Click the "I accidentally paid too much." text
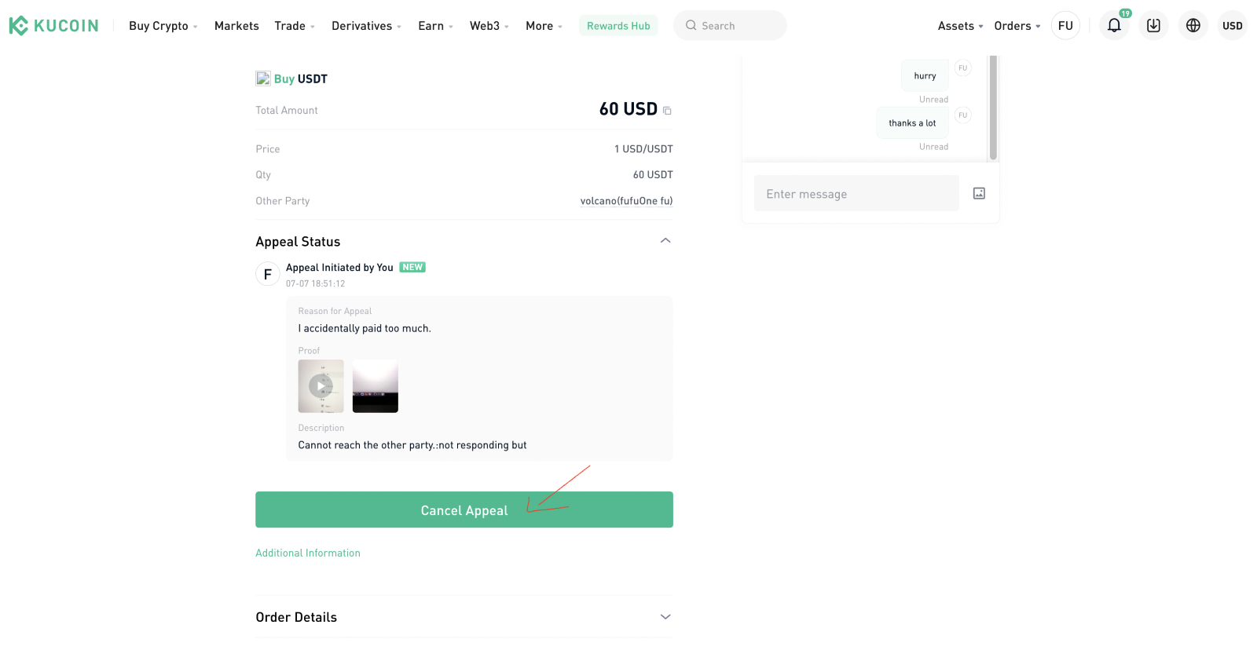This screenshot has width=1257, height=672. pyautogui.click(x=365, y=328)
